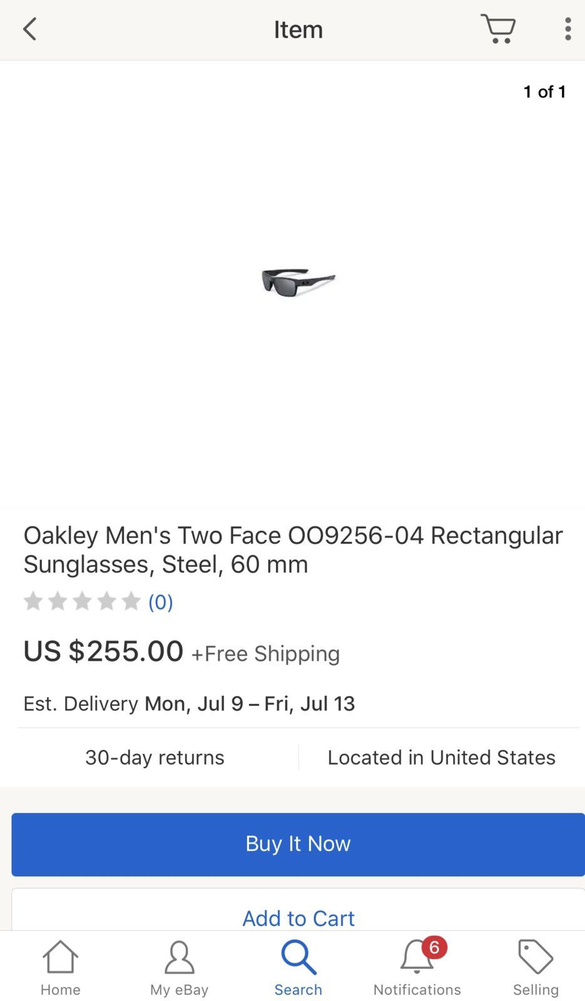Open the shopping cart icon

tap(498, 29)
